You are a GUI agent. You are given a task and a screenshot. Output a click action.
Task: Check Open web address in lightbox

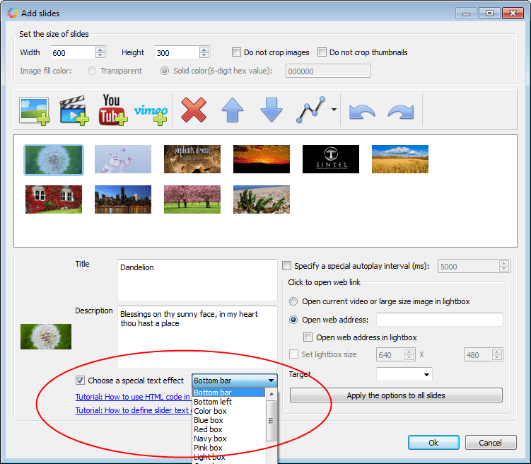click(x=308, y=337)
